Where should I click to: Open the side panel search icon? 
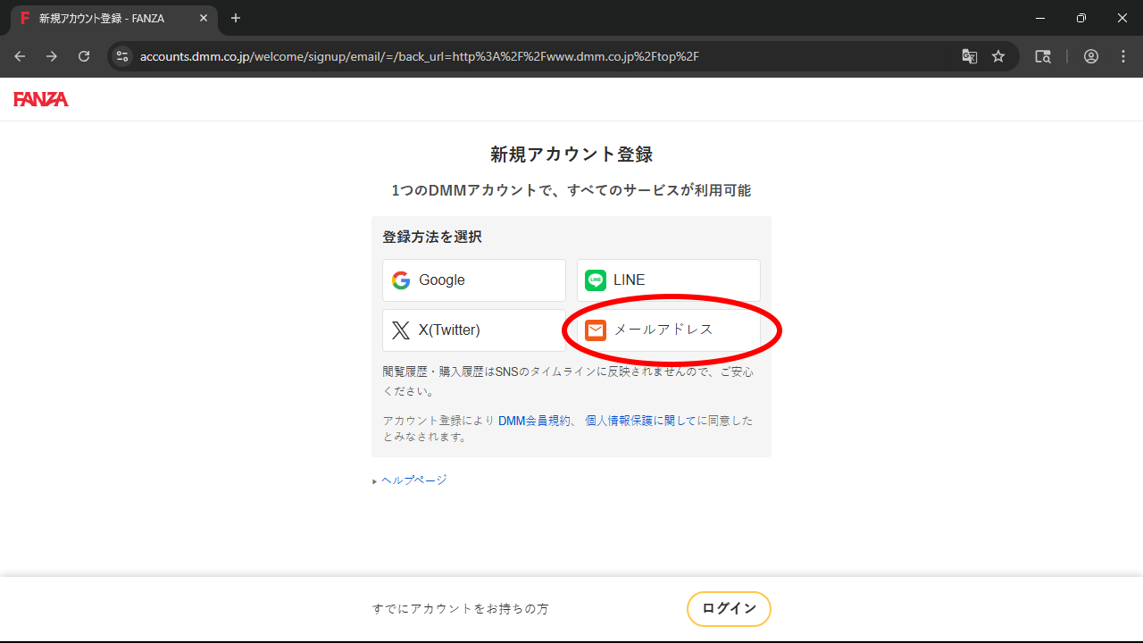pos(1042,56)
